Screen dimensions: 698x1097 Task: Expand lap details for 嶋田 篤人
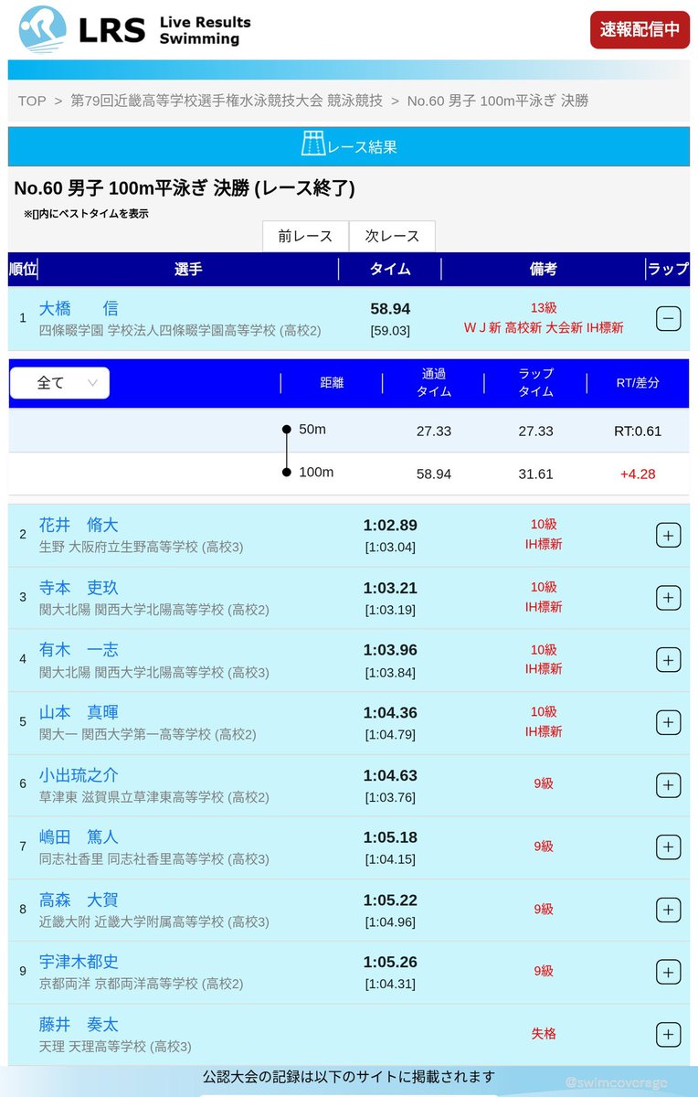668,847
